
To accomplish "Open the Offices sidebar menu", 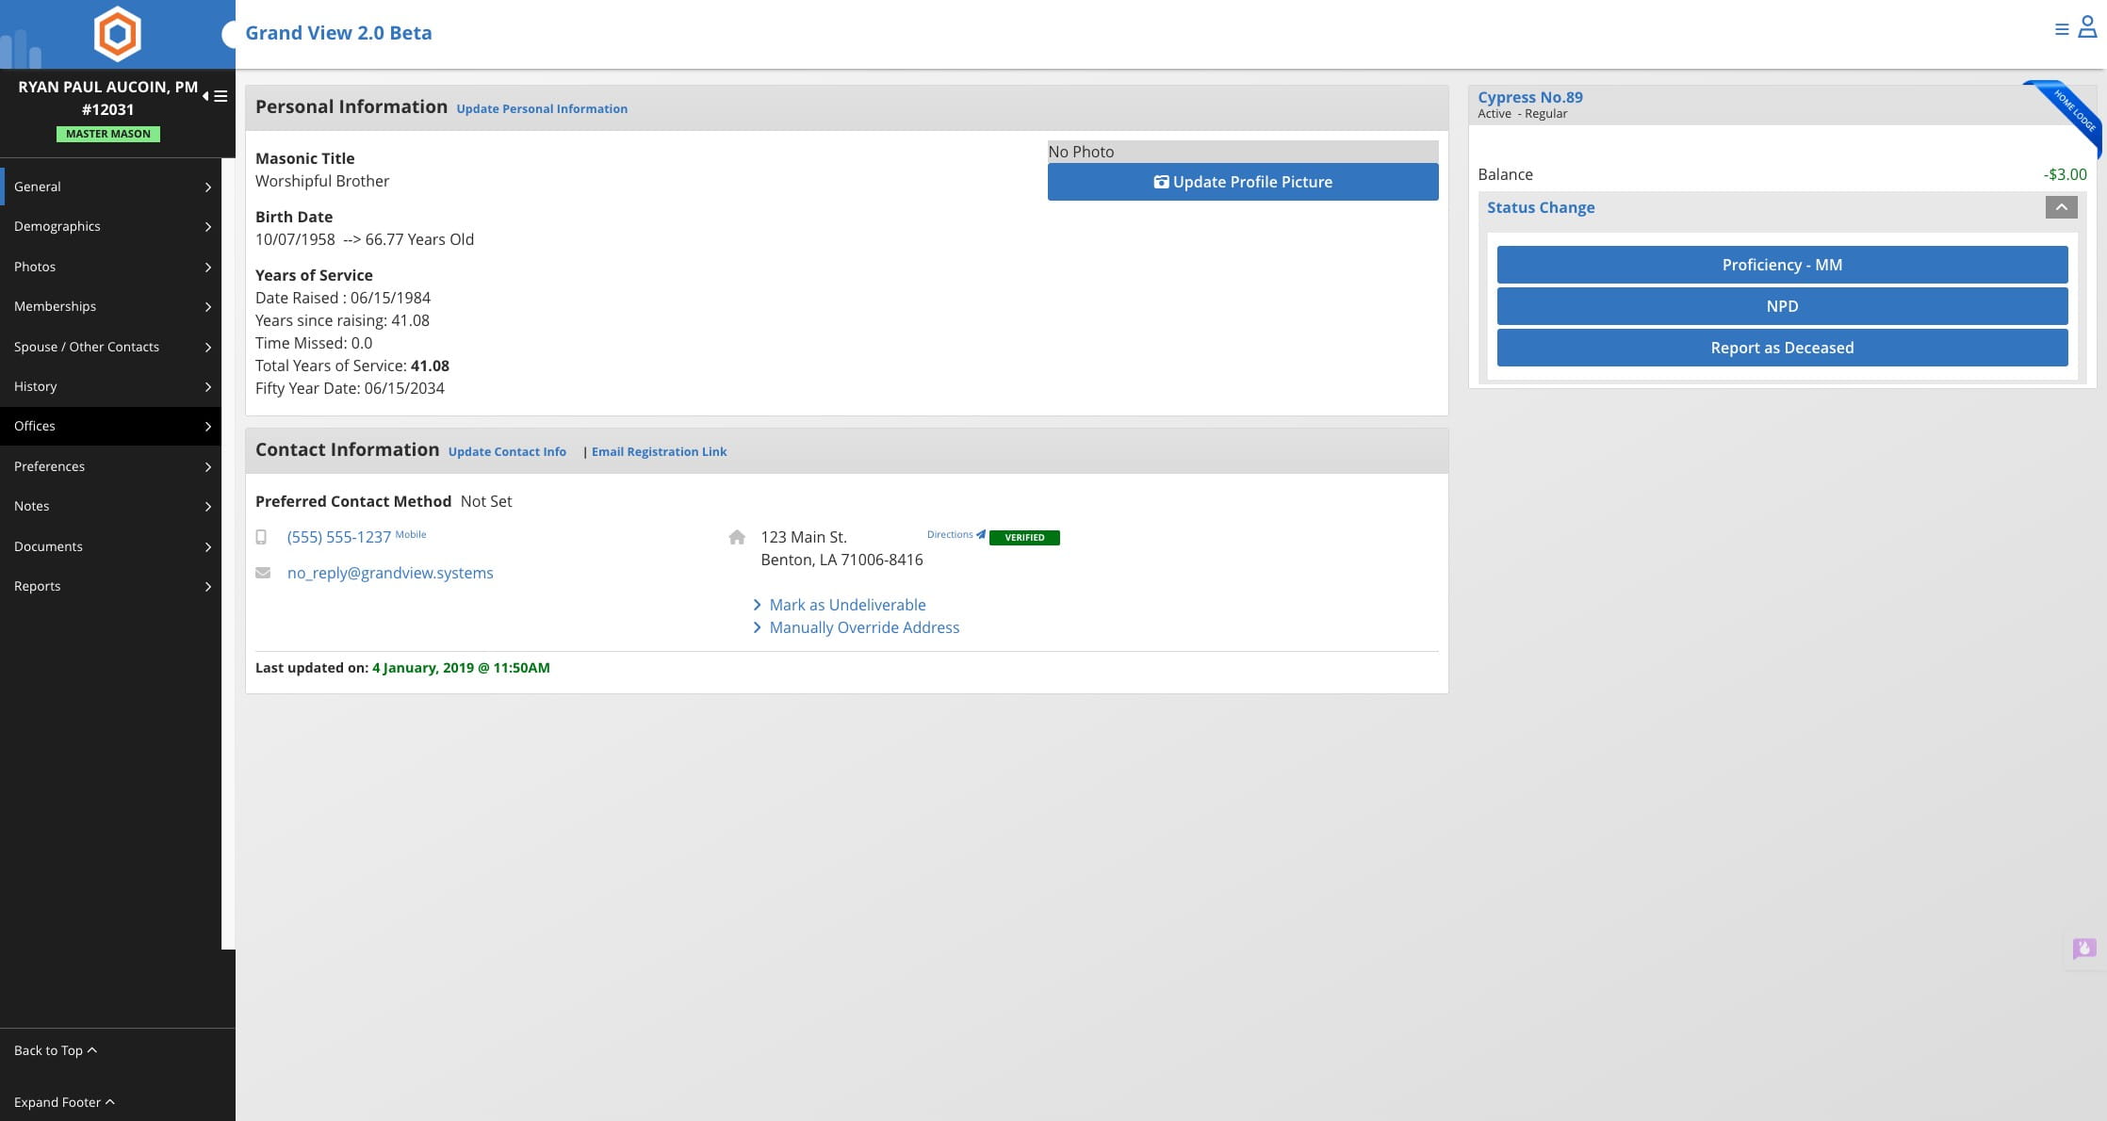I will [x=111, y=426].
